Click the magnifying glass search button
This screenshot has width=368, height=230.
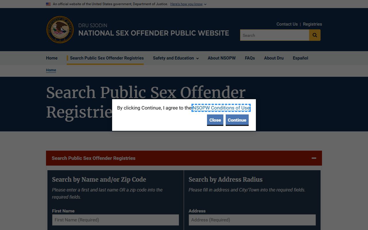coord(315,35)
